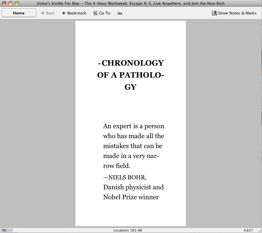Zoom window with the green button
The width and height of the screenshot is (262, 233).
point(17,3)
